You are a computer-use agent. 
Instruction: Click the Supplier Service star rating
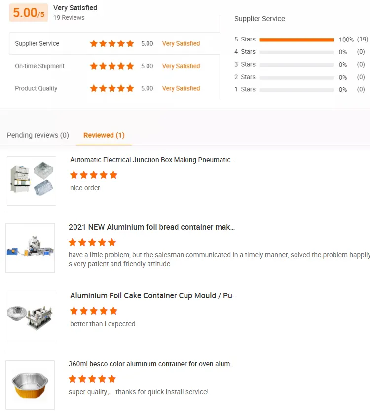(x=112, y=43)
